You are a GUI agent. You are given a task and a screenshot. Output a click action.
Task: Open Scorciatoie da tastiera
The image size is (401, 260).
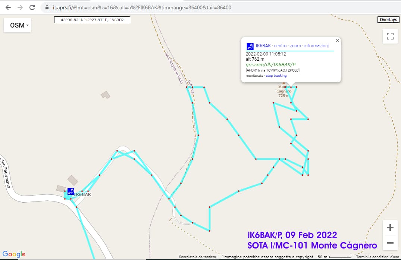(197, 257)
